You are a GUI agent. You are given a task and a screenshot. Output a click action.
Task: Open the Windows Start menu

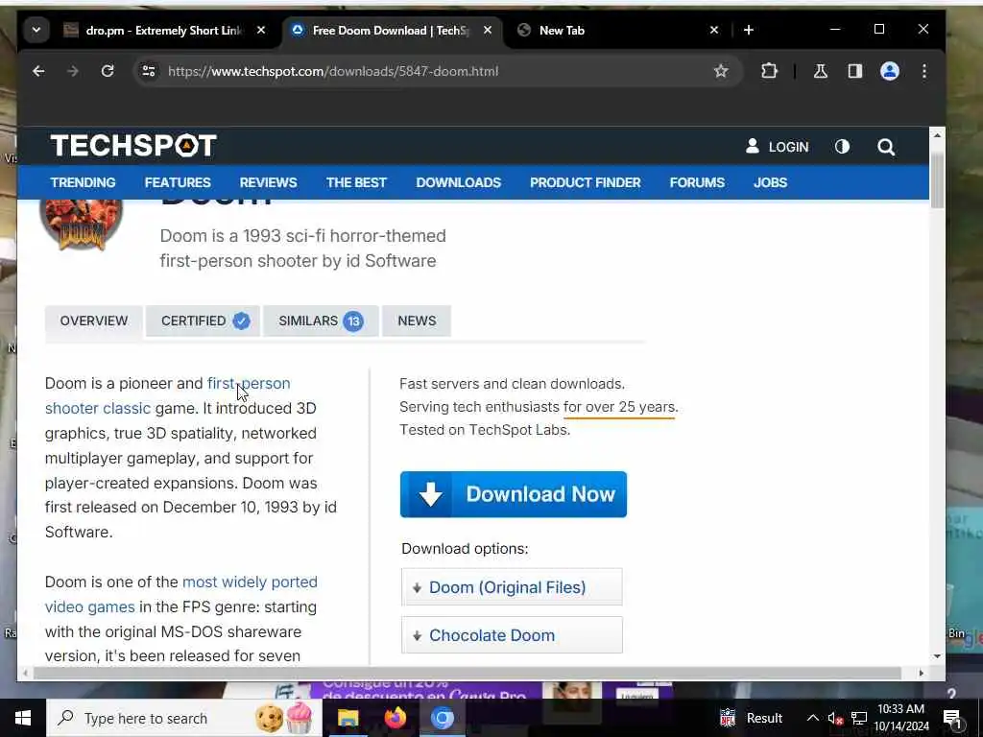pyautogui.click(x=23, y=718)
